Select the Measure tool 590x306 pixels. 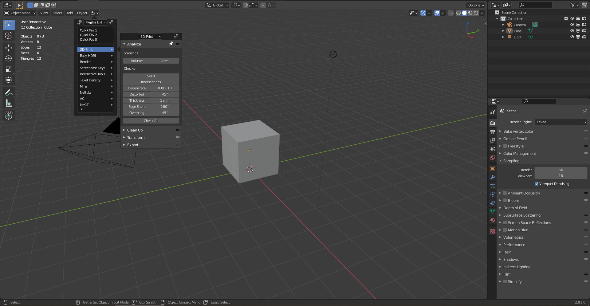click(9, 103)
